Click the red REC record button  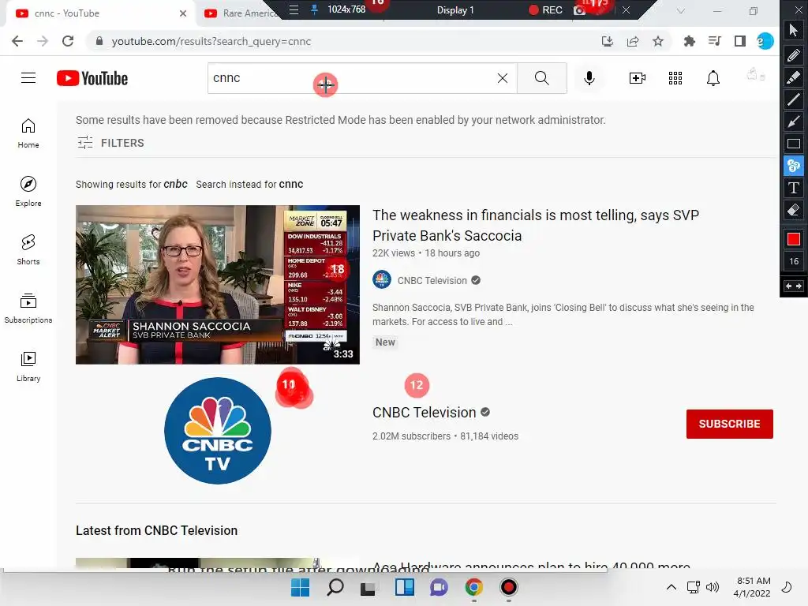(x=545, y=9)
